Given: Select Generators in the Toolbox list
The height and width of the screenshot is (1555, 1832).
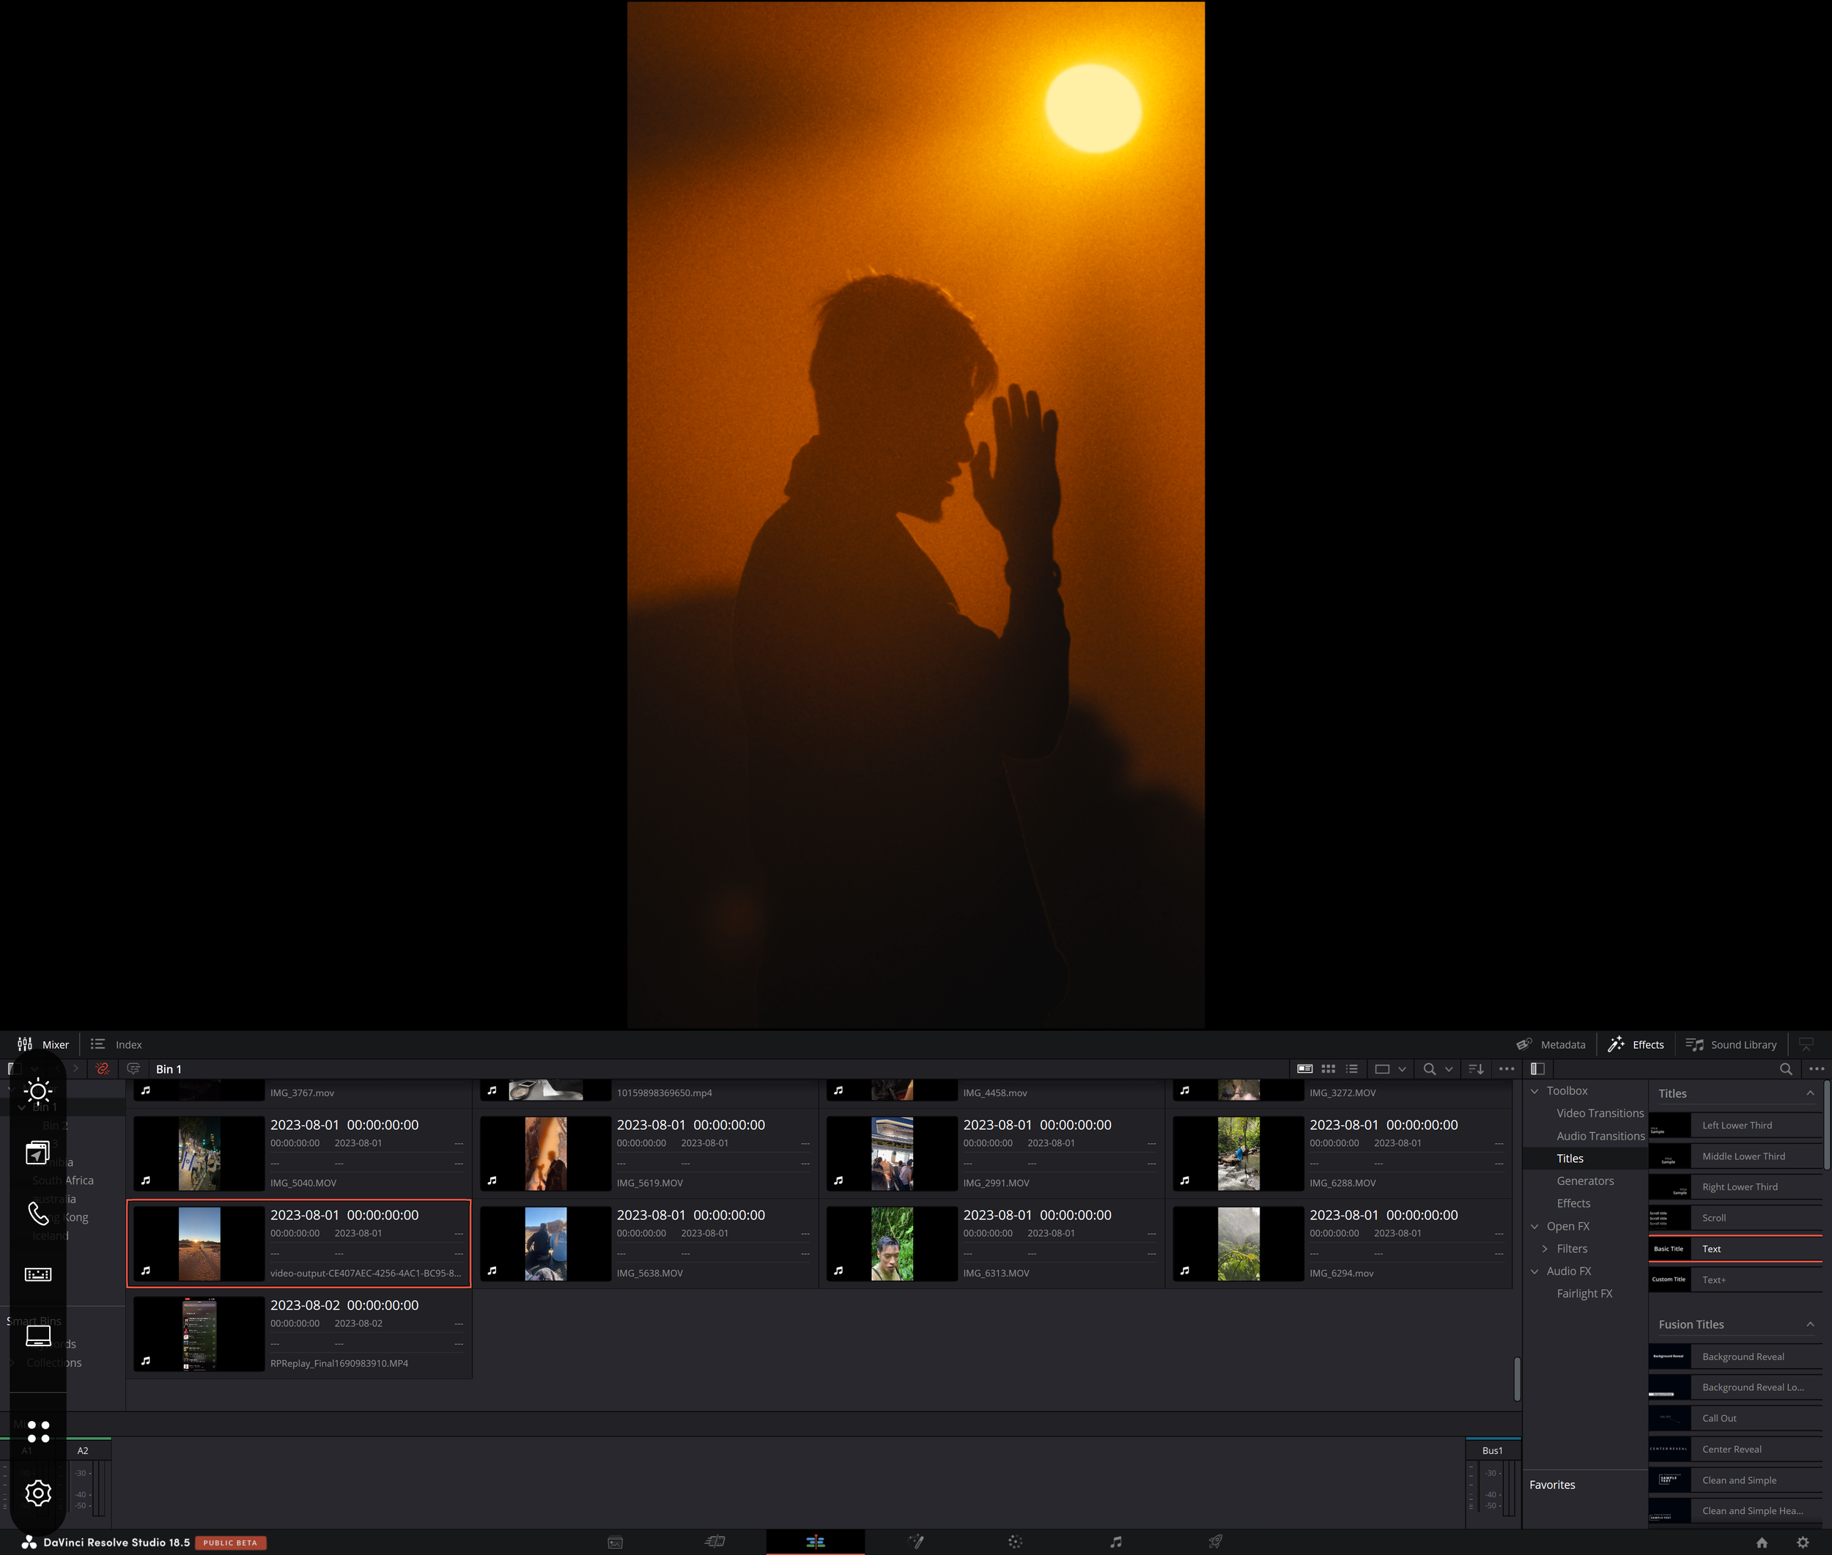Looking at the screenshot, I should (x=1585, y=1181).
